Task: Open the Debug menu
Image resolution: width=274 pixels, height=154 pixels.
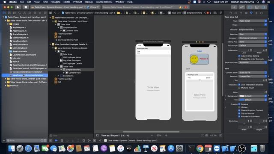Action: tap(89, 2)
